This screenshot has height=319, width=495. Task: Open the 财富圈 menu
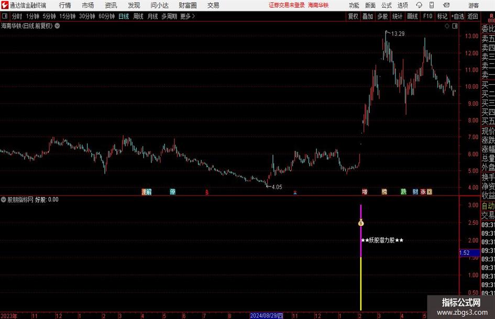tap(188, 5)
